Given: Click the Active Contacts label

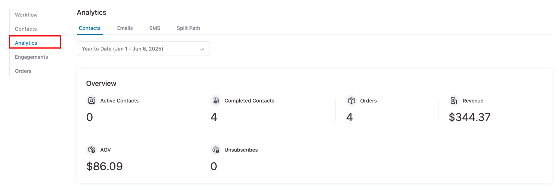Looking at the screenshot, I should 119,101.
